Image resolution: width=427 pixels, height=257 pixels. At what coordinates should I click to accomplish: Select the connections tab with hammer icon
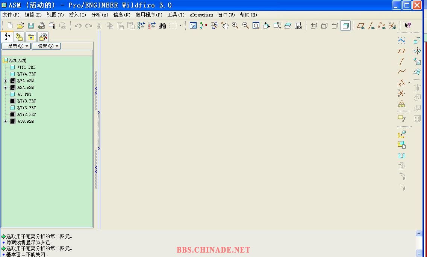coord(43,37)
